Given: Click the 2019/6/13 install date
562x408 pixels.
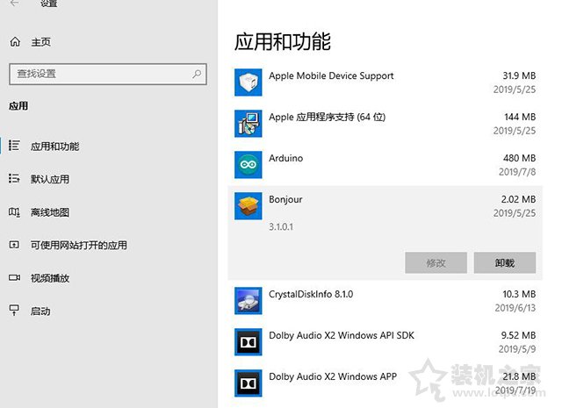Looking at the screenshot, I should (x=515, y=308).
